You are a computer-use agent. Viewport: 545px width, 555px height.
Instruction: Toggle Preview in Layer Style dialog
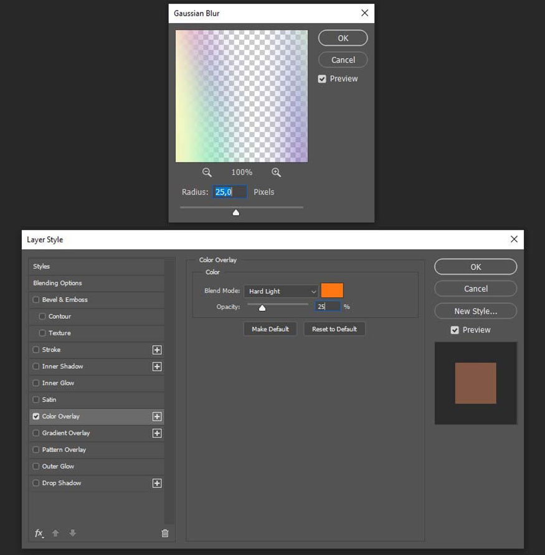[x=455, y=330]
